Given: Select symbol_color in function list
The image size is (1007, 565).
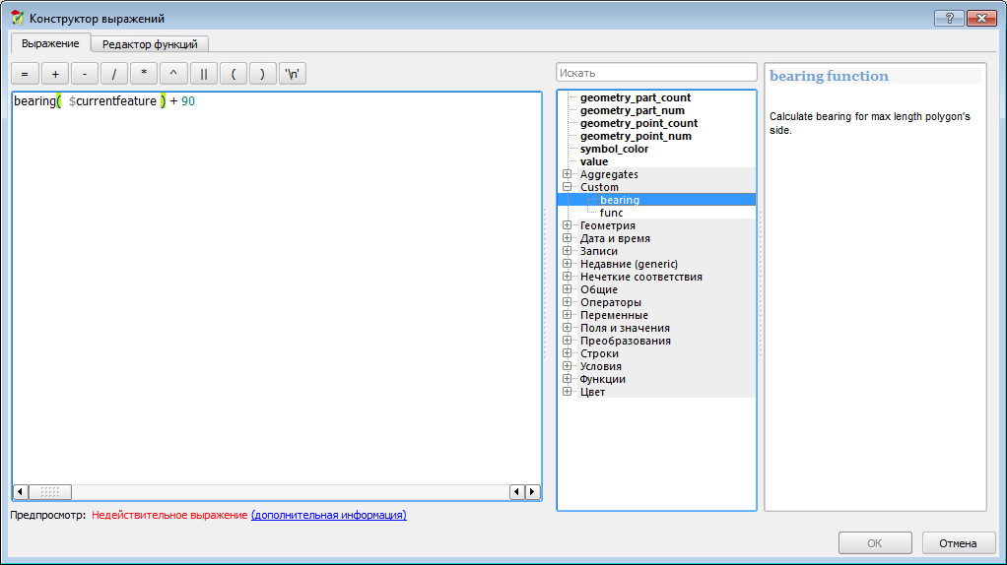Looking at the screenshot, I should click(614, 149).
